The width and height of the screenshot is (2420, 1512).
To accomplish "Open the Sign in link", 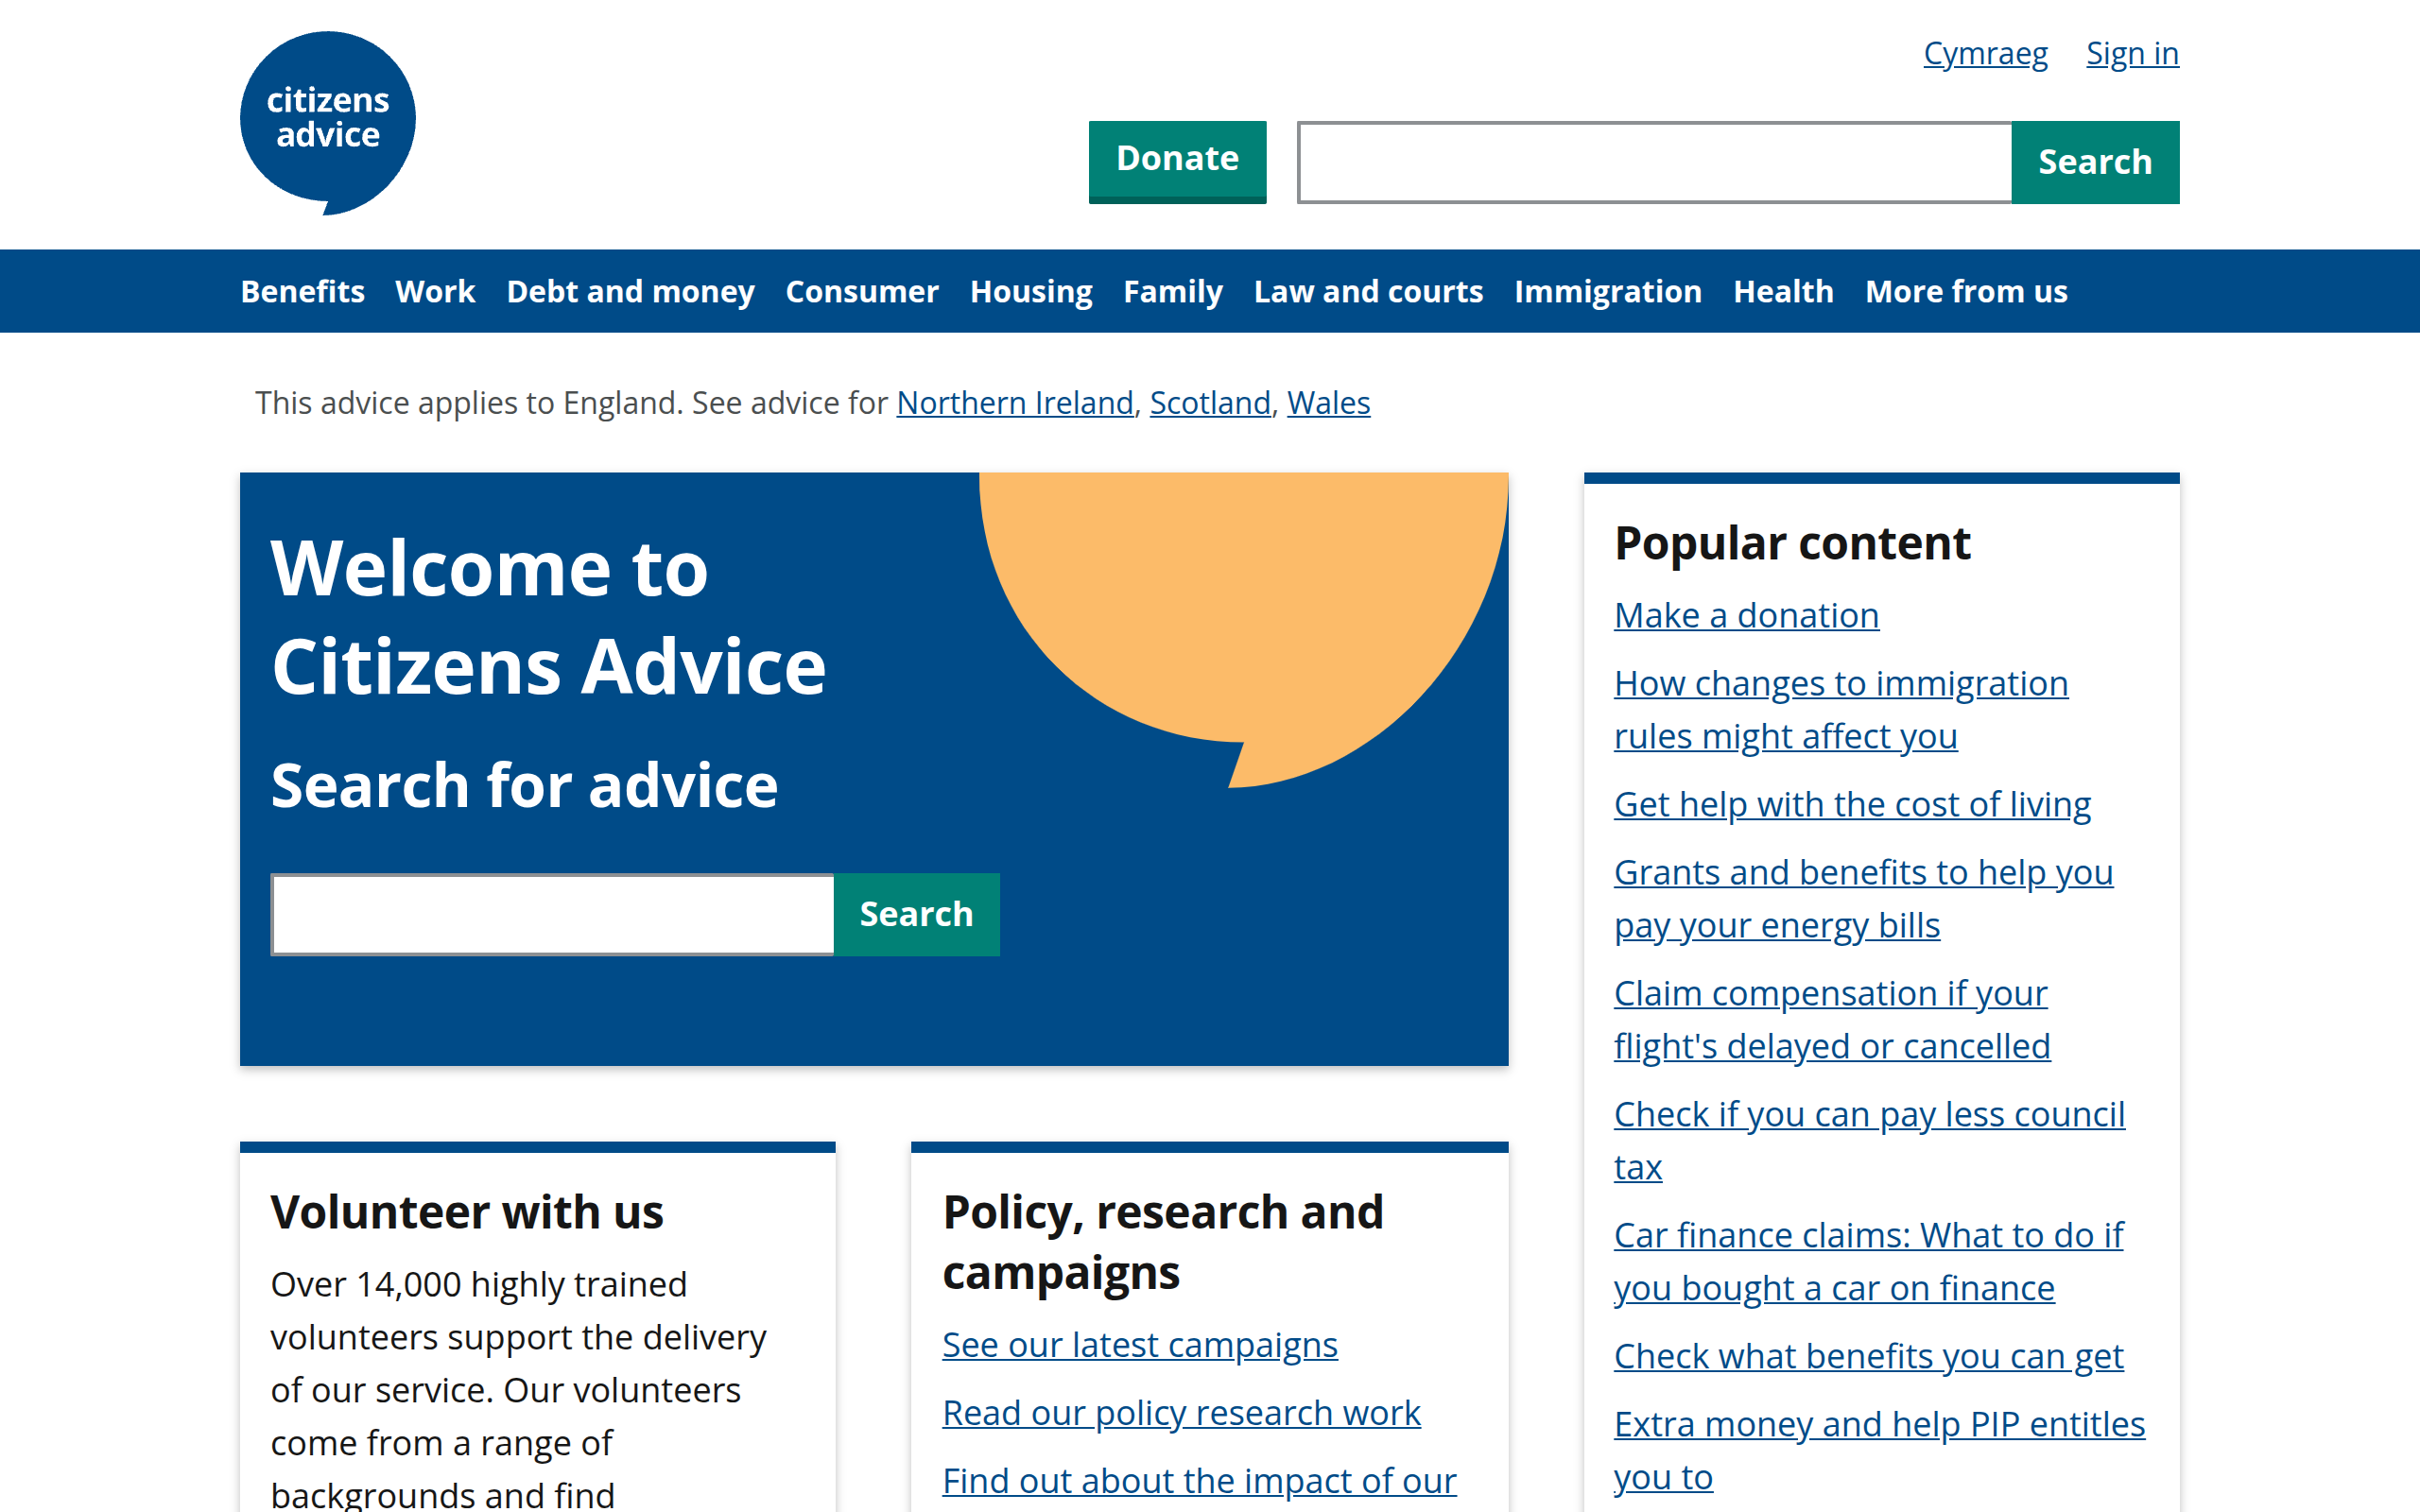I will pyautogui.click(x=2131, y=53).
